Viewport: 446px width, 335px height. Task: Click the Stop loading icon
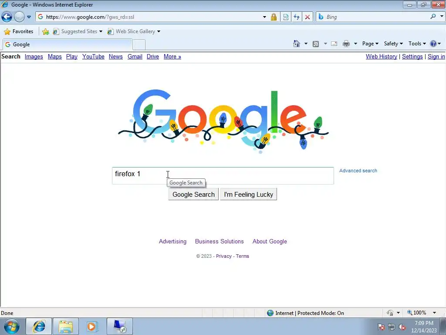click(x=307, y=17)
